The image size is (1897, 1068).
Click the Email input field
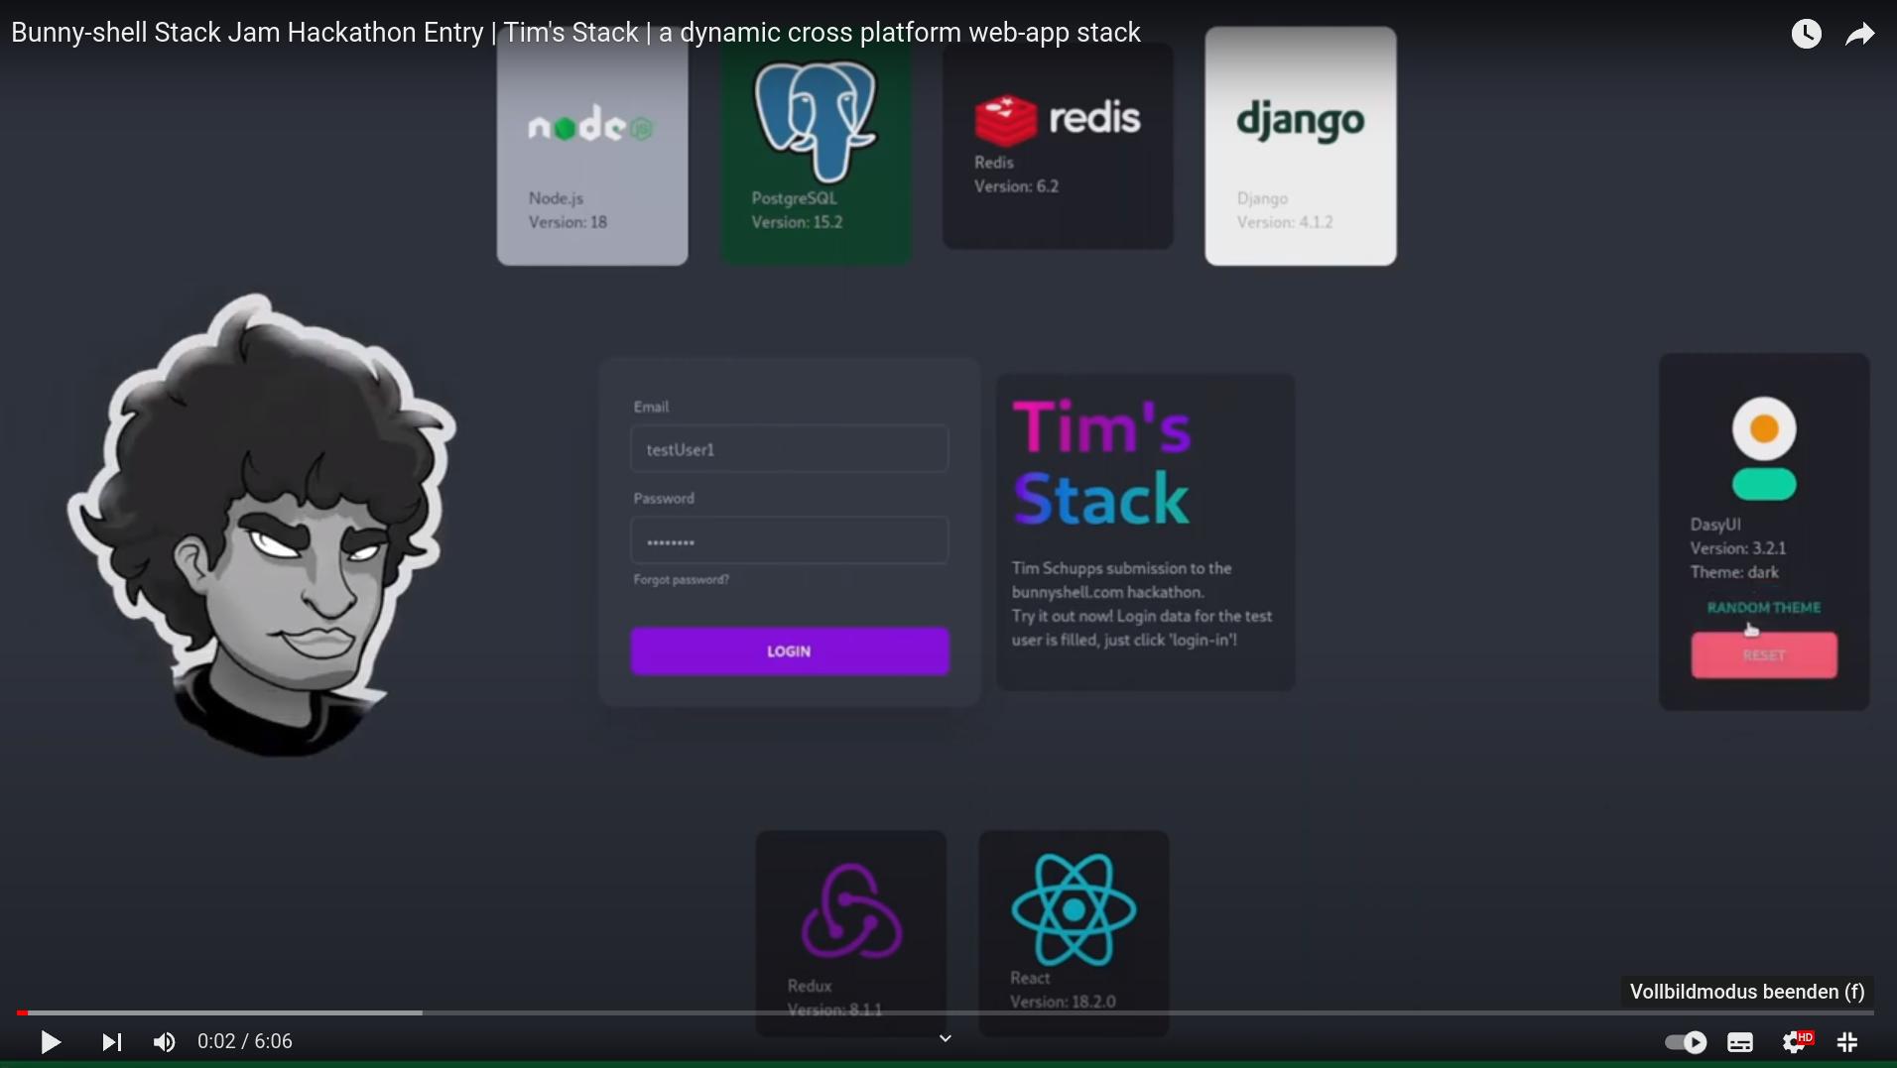click(790, 449)
